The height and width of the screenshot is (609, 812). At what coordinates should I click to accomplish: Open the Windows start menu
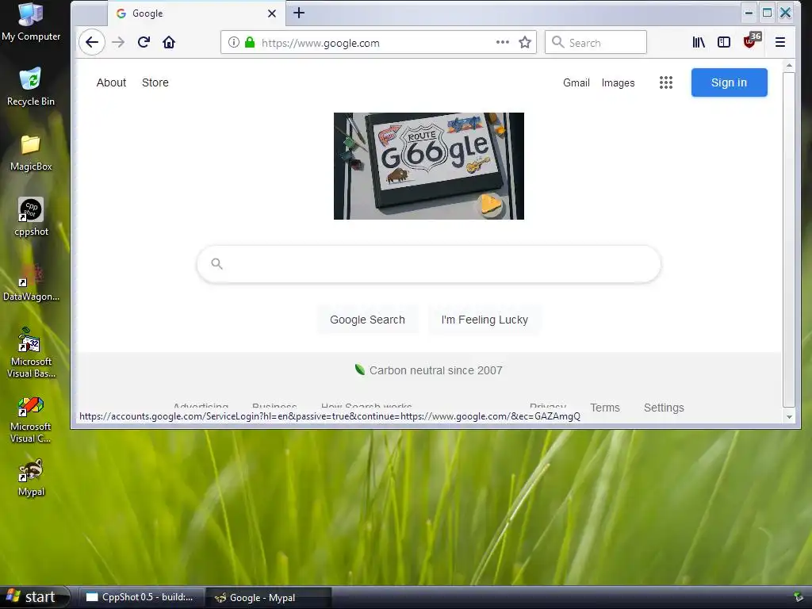pos(34,597)
